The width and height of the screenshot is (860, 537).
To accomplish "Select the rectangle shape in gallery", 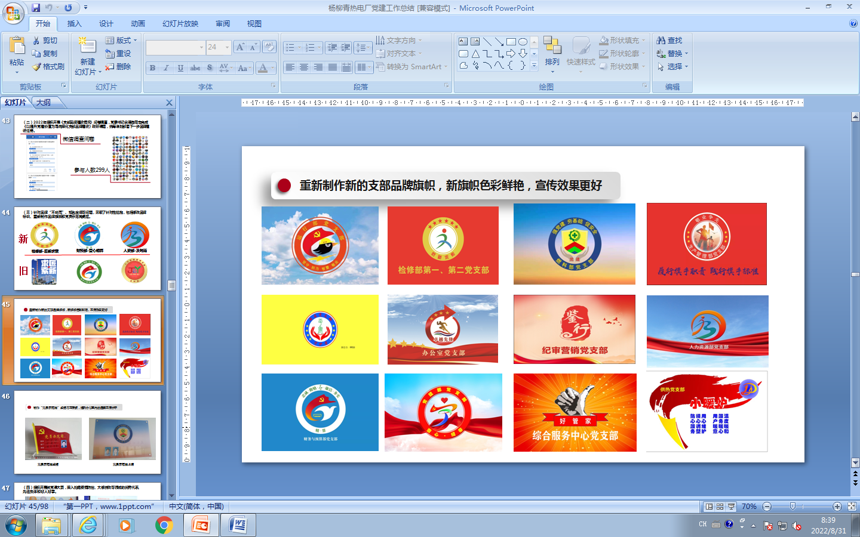I will (511, 42).
